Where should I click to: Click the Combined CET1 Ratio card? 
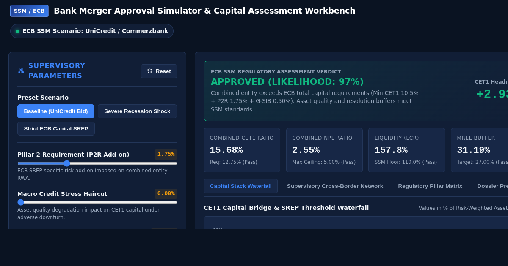tap(242, 150)
